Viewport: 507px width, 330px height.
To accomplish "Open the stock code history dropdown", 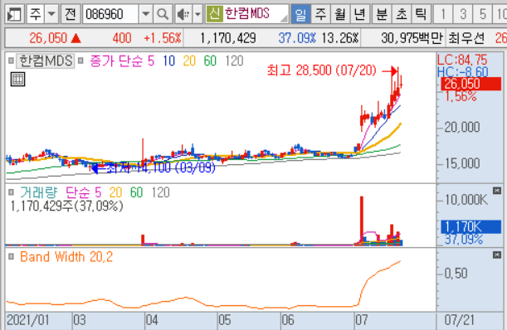I will (x=146, y=14).
